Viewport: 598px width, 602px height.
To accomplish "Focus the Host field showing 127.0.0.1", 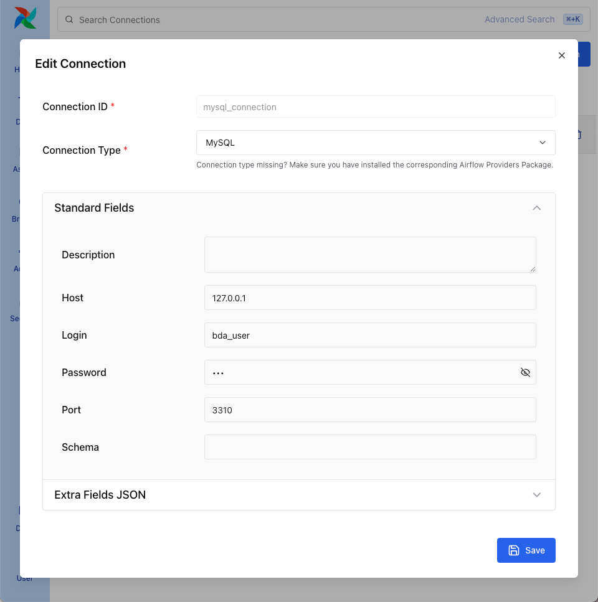I will [x=369, y=298].
